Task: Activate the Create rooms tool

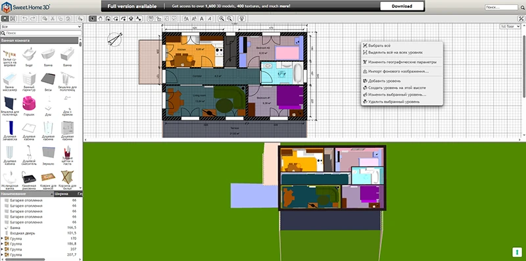Action: click(116, 18)
